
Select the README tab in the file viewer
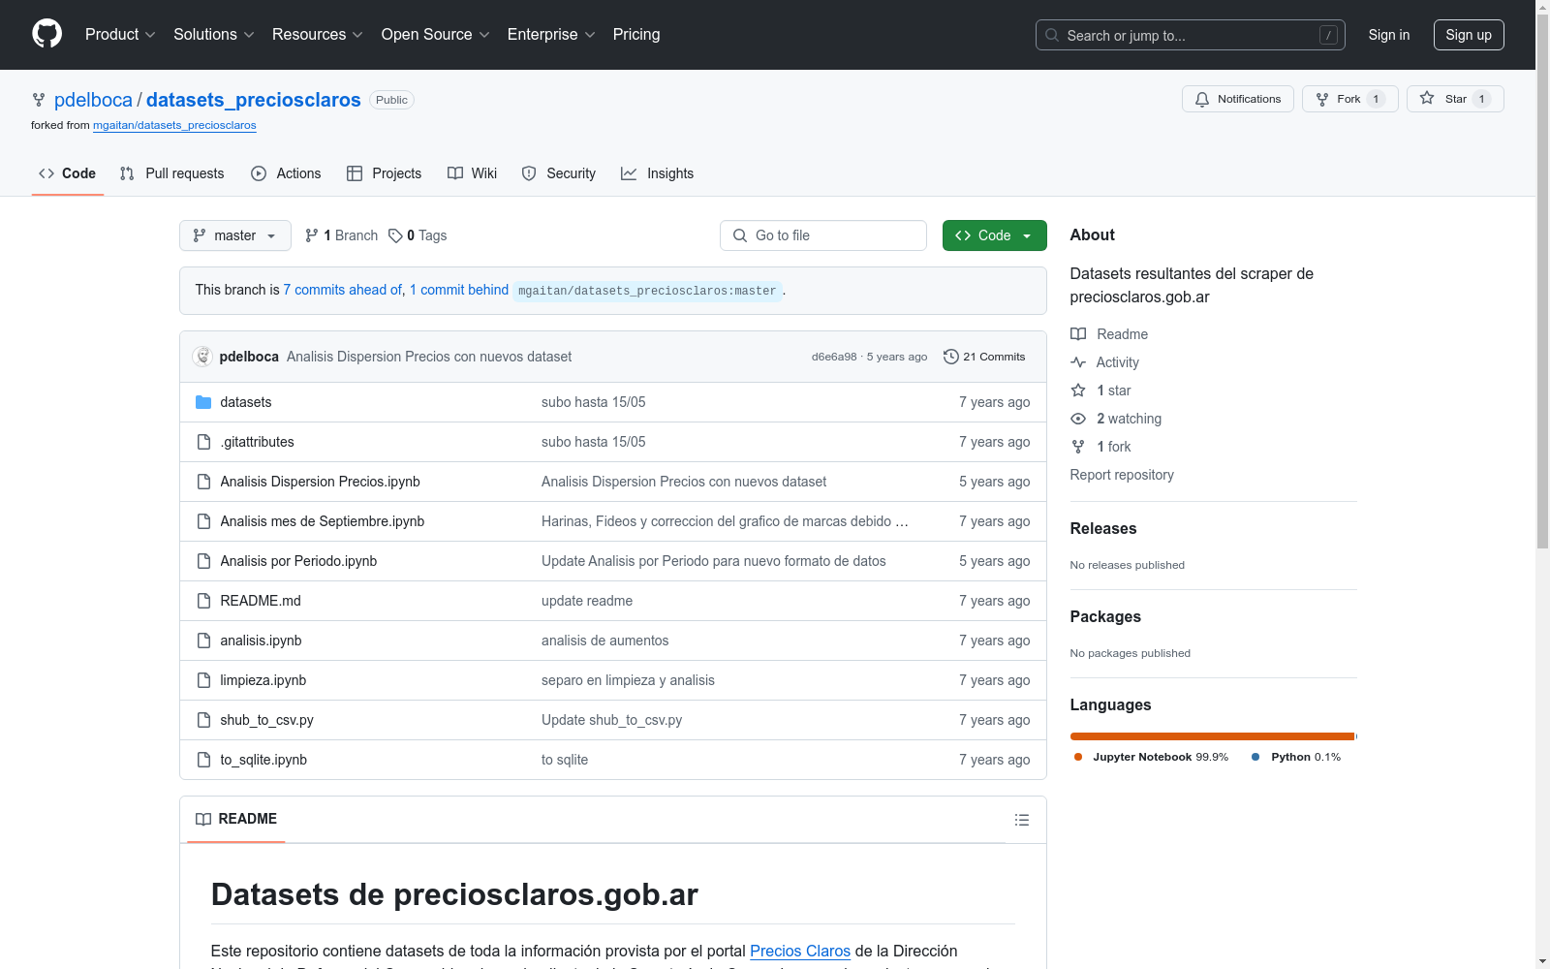236,819
